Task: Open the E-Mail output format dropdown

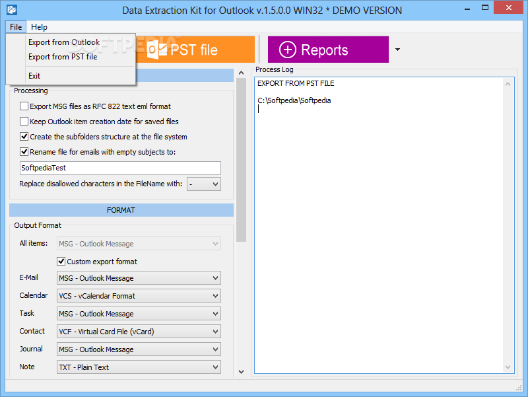Action: [139, 278]
